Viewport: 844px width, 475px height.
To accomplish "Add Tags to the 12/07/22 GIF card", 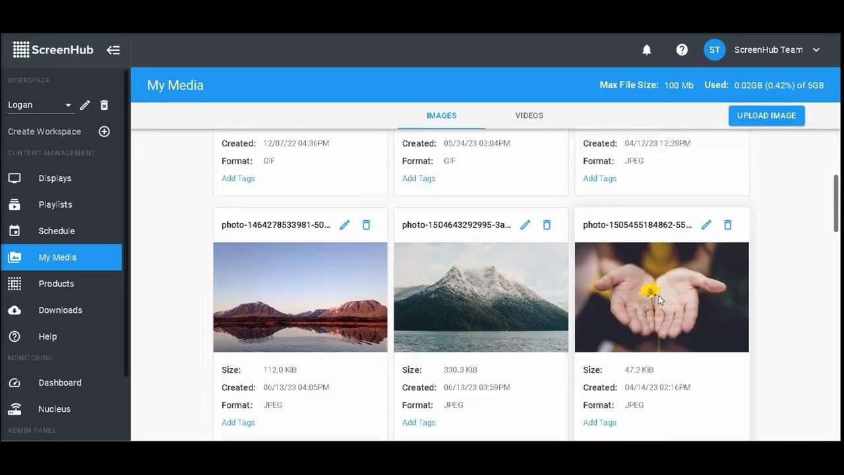I will point(238,178).
